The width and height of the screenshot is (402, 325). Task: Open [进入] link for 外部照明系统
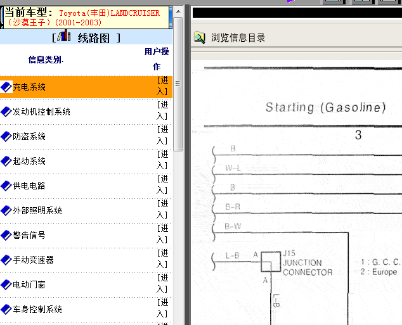coord(162,209)
